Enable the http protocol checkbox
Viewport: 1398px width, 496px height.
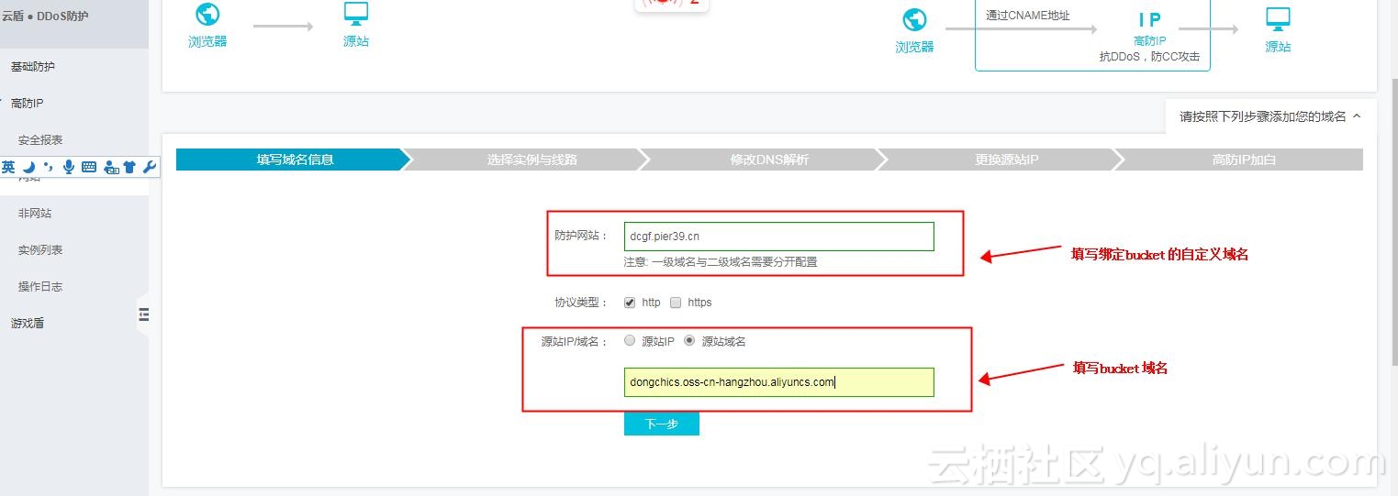(630, 303)
